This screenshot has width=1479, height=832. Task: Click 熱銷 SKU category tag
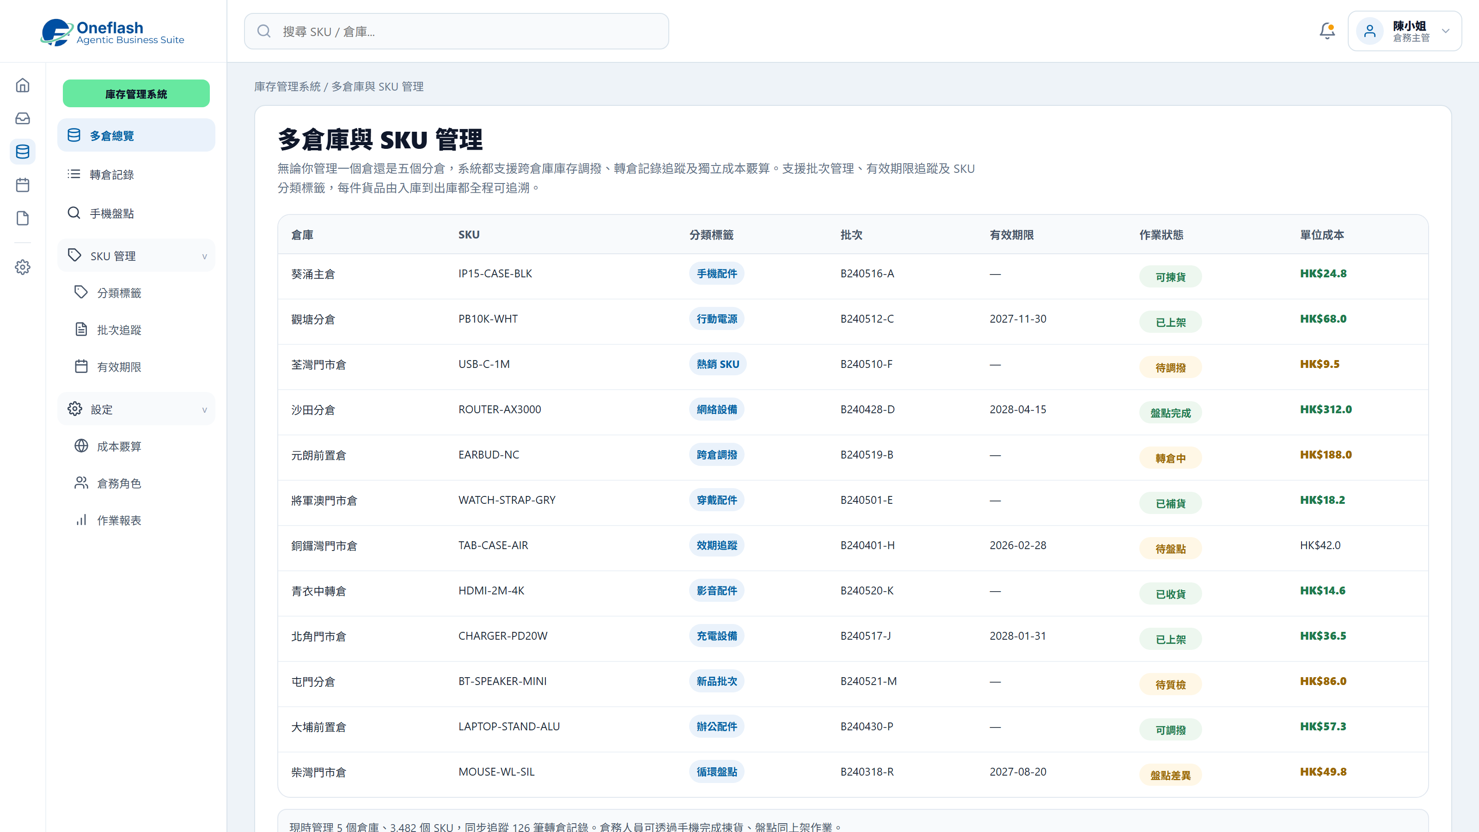[x=718, y=364]
